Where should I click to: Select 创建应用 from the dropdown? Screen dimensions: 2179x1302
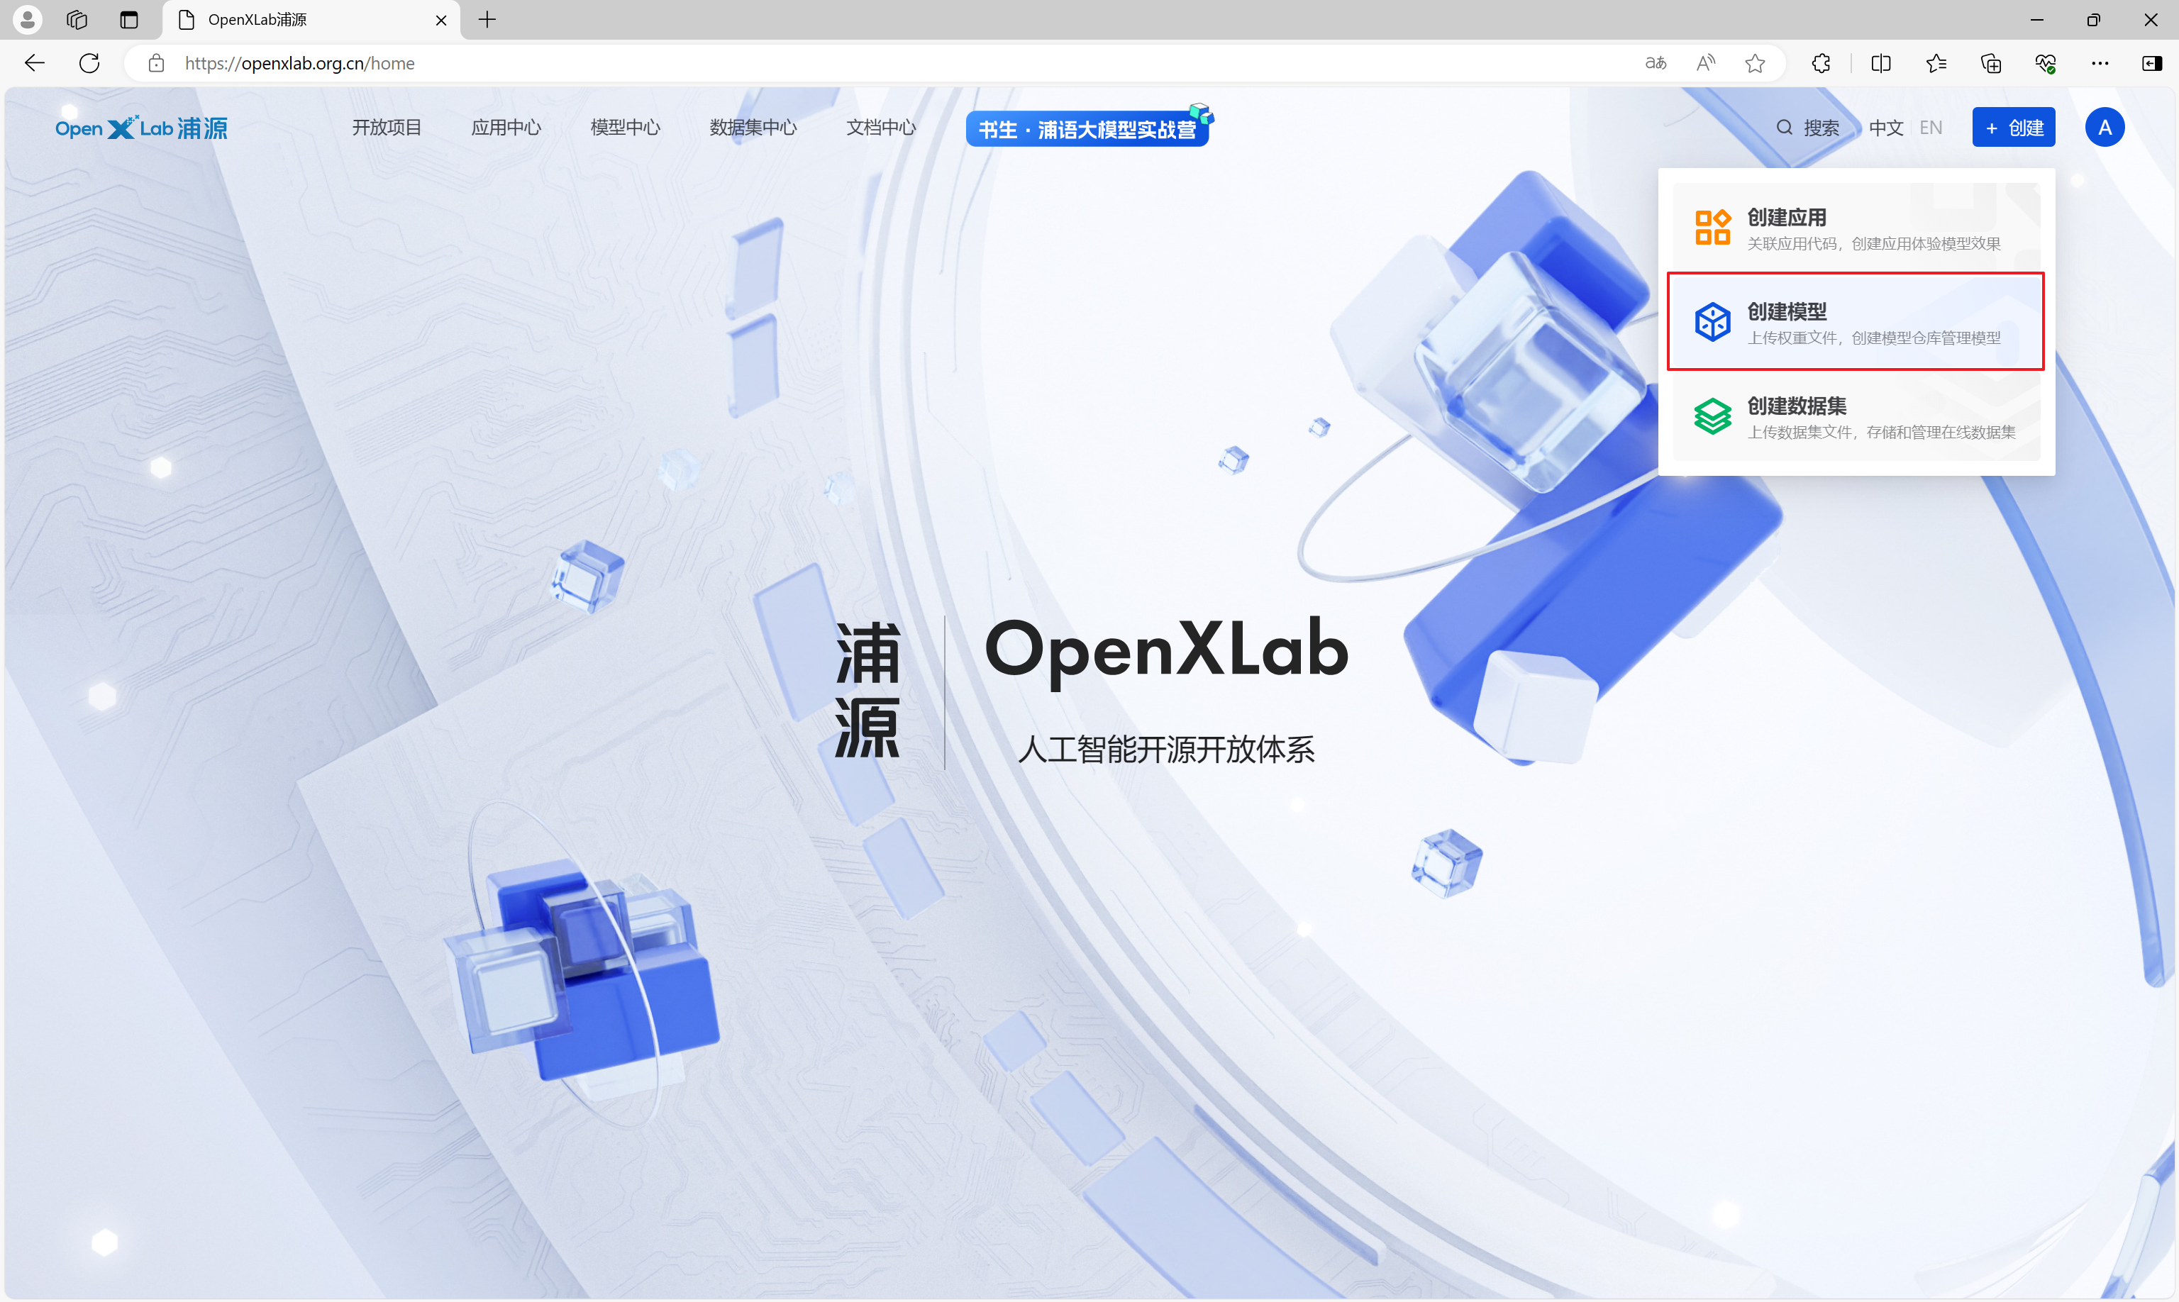tap(1856, 227)
